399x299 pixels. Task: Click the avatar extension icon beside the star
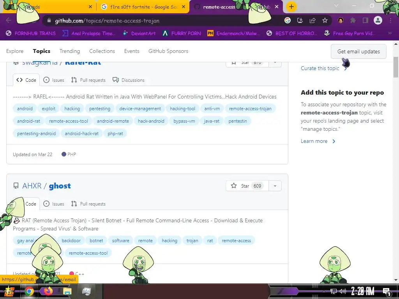[x=341, y=20]
